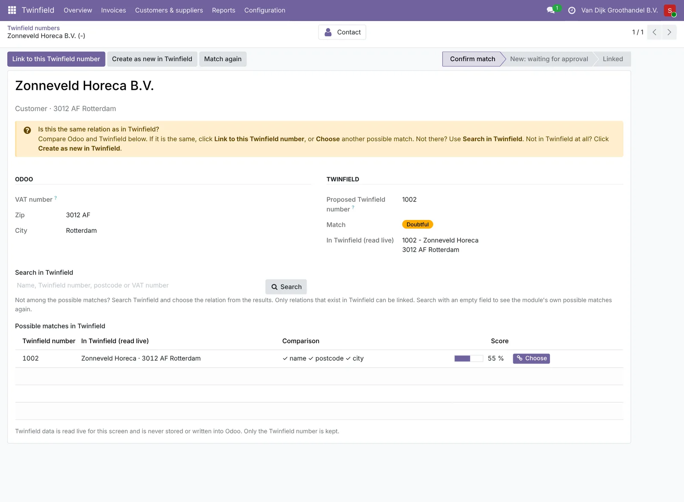
Task: Click the 1 / 1 pager counter
Action: pos(638,32)
